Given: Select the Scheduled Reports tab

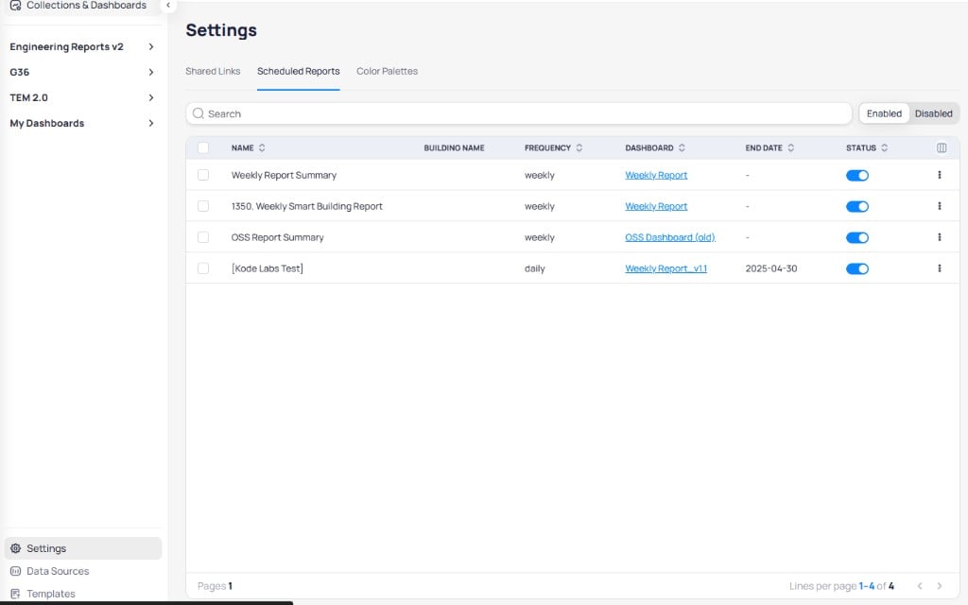Looking at the screenshot, I should click(x=298, y=71).
